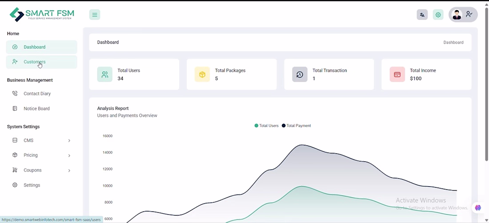Click the Total Income $100 value

click(x=416, y=78)
